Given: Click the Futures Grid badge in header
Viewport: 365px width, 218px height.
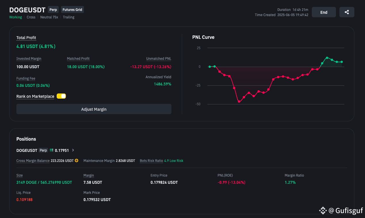Looking at the screenshot, I should pos(72,10).
